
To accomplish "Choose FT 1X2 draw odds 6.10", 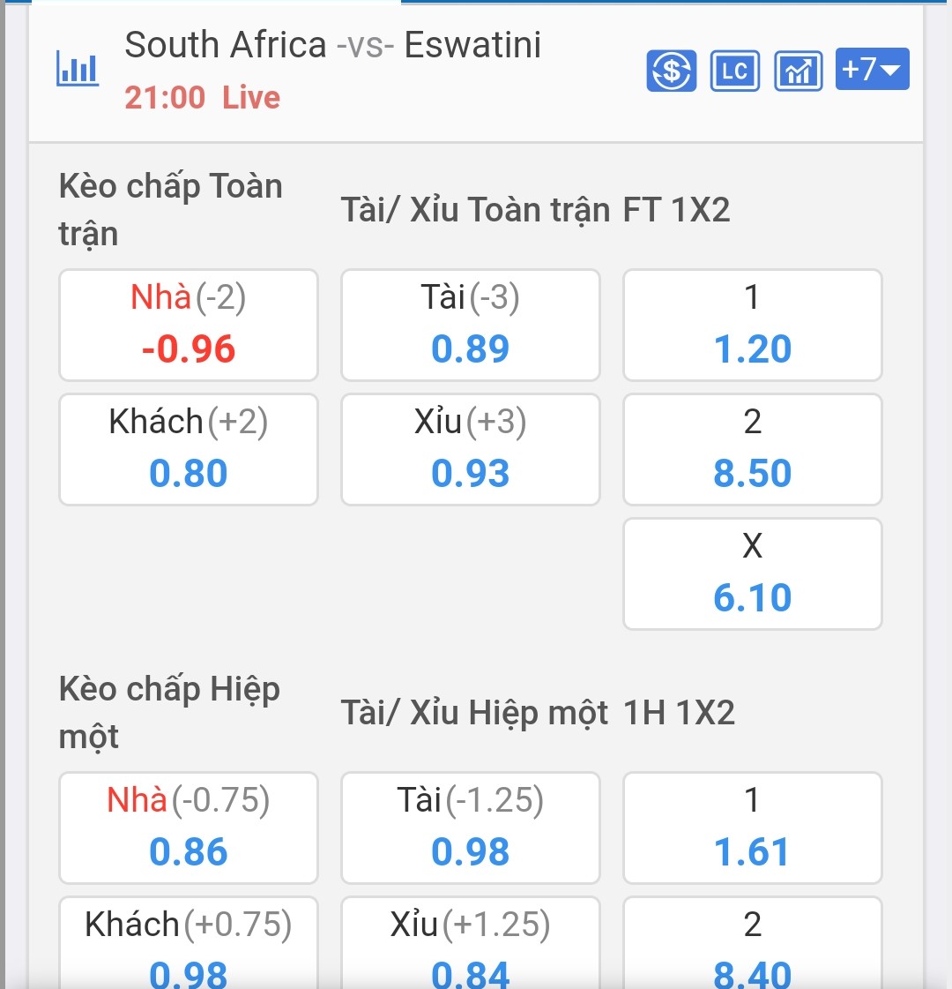I will [753, 573].
